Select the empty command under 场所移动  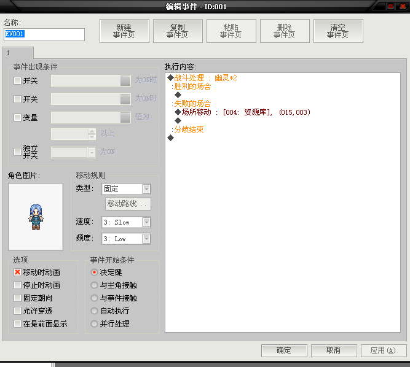click(x=178, y=120)
